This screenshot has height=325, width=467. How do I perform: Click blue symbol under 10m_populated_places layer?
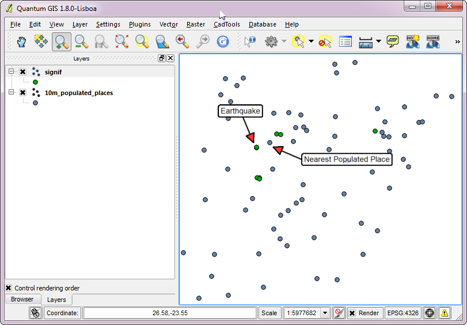pyautogui.click(x=36, y=103)
